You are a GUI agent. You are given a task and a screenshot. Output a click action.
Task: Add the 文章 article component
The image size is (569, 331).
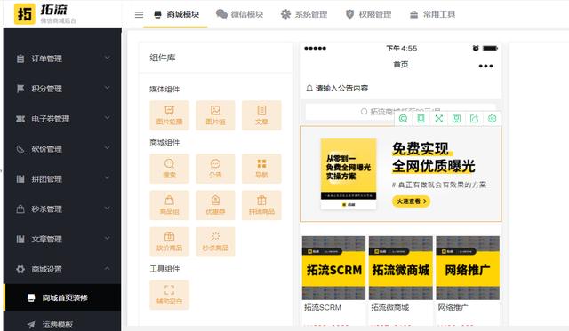(261, 115)
